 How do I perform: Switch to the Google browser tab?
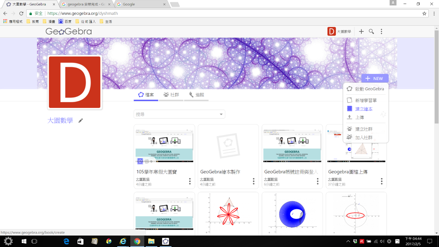(141, 4)
